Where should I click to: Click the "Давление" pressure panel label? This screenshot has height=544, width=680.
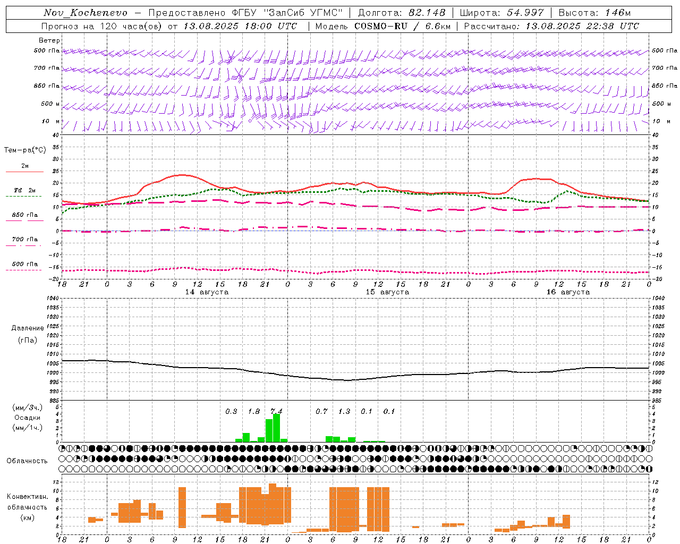click(x=28, y=328)
